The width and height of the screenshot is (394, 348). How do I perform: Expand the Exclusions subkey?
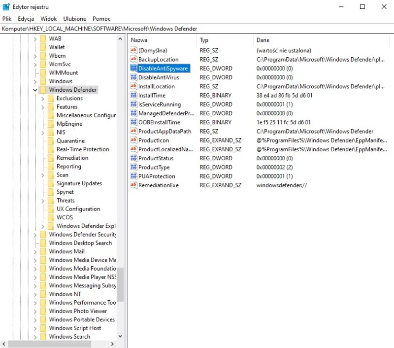pos(43,99)
